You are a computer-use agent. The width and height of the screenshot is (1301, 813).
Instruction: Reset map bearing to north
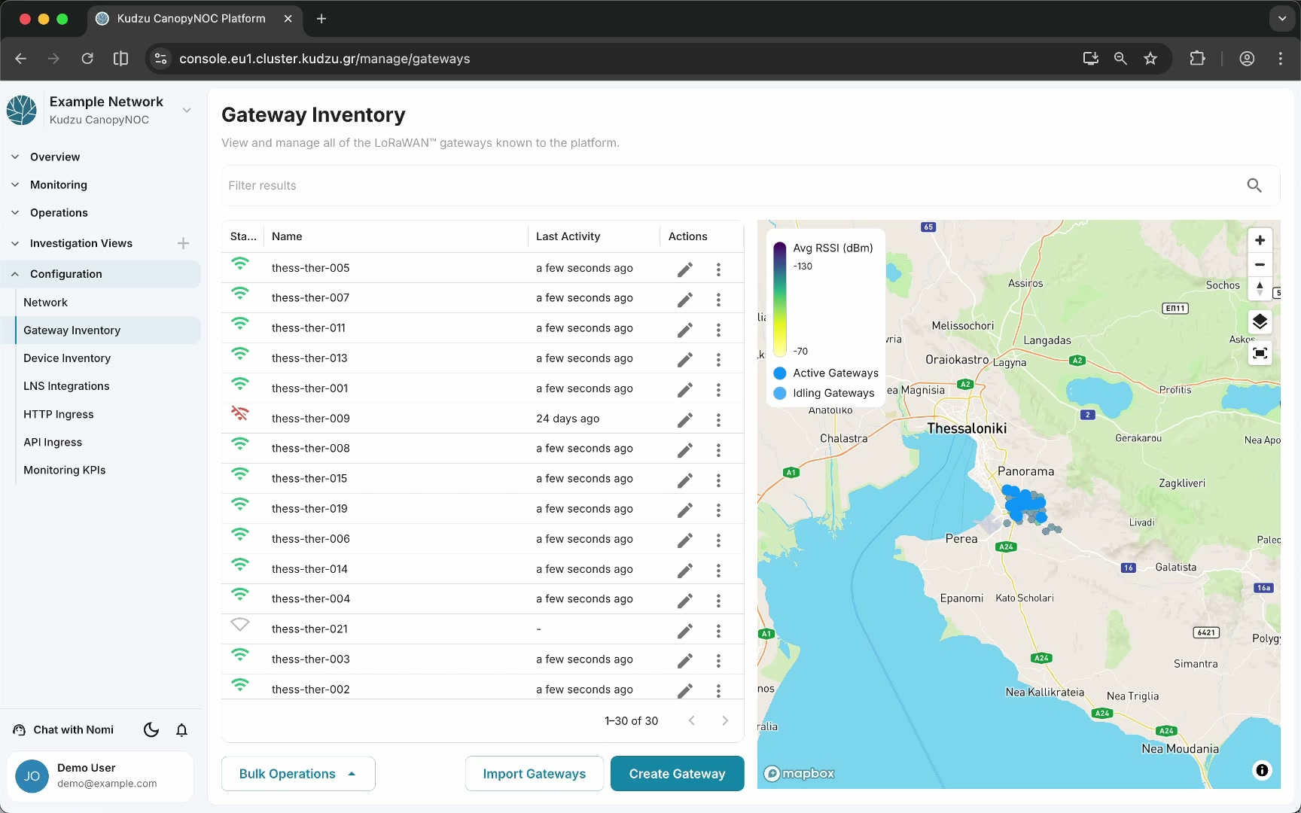1260,288
